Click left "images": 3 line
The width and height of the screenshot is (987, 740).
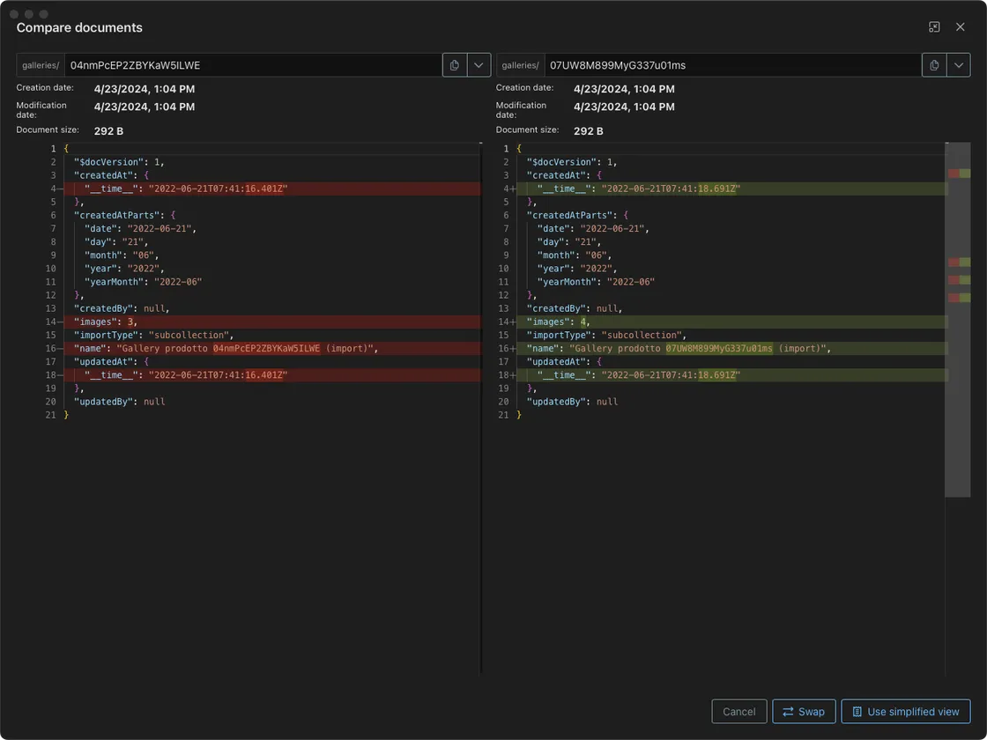pos(272,322)
